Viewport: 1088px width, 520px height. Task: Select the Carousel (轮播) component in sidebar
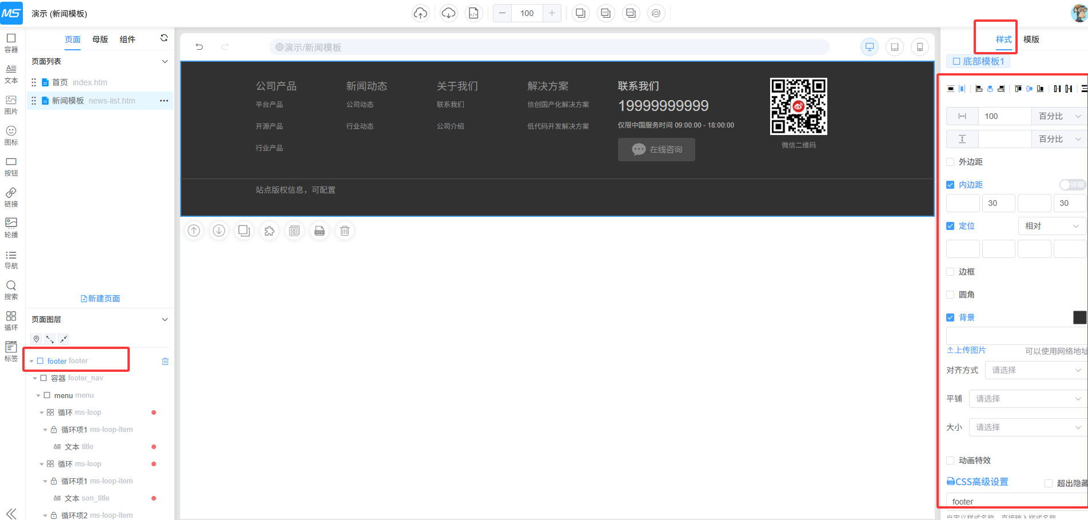11,227
